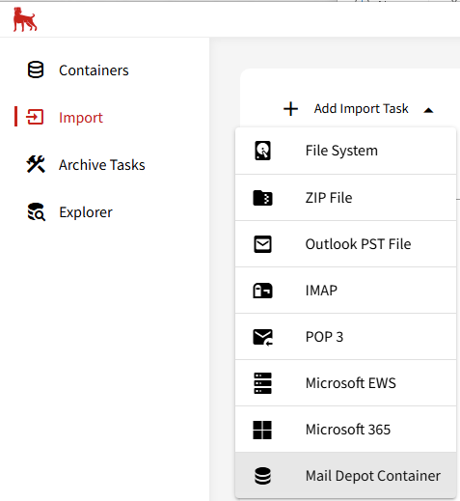Click the Microsoft 365 windows icon

coord(262,430)
